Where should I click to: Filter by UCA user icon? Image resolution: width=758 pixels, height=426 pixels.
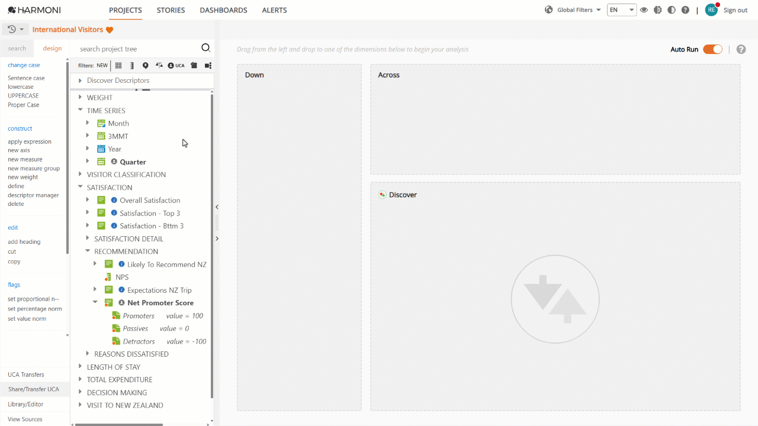click(176, 66)
